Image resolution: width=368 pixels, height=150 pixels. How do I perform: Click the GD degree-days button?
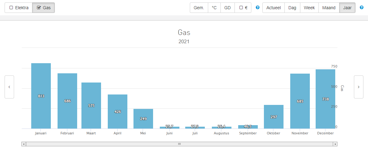[x=227, y=8]
